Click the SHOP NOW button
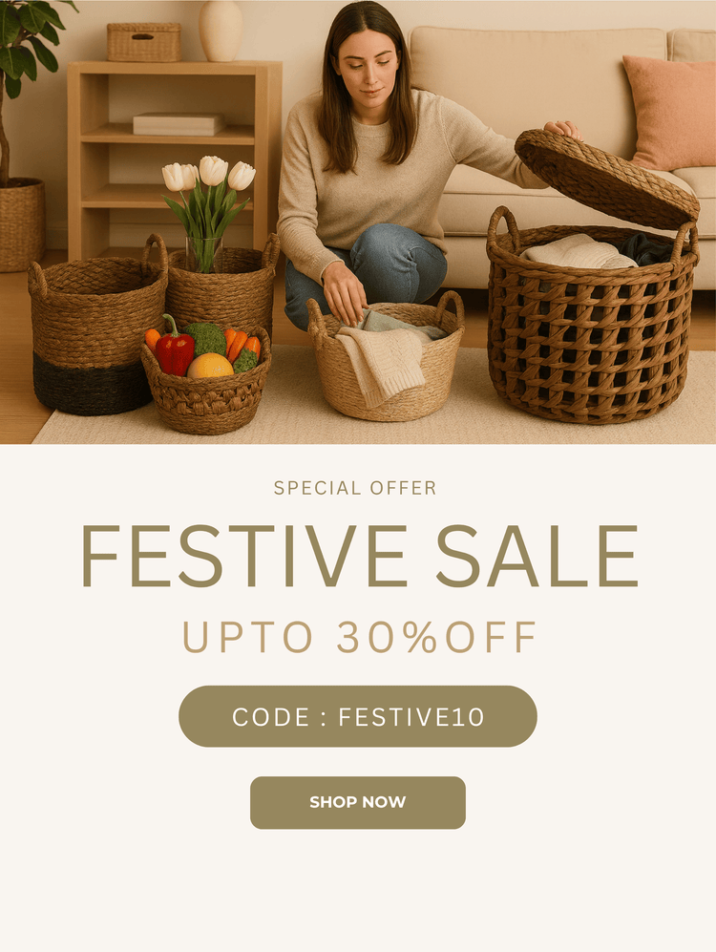 point(357,802)
